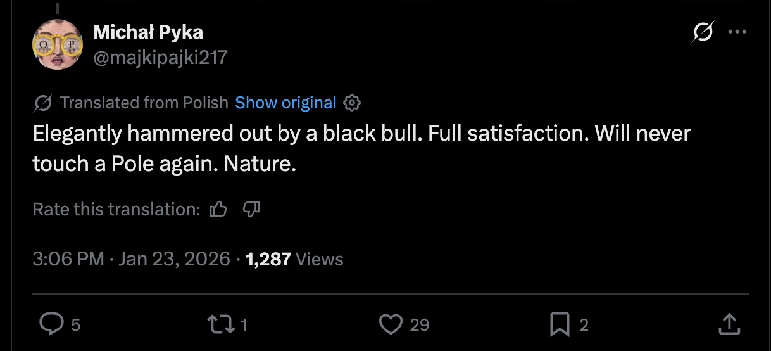Click the Translated from Polish label

tap(144, 103)
